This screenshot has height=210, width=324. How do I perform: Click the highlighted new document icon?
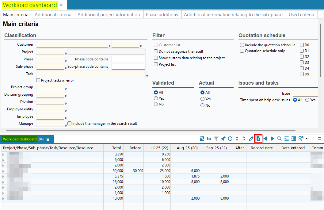pos(258,139)
